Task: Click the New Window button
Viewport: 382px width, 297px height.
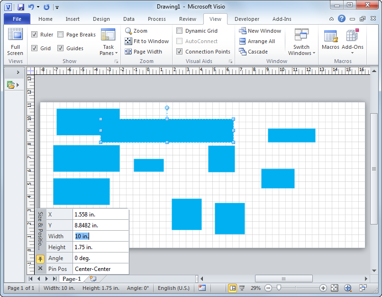Action: pyautogui.click(x=260, y=31)
